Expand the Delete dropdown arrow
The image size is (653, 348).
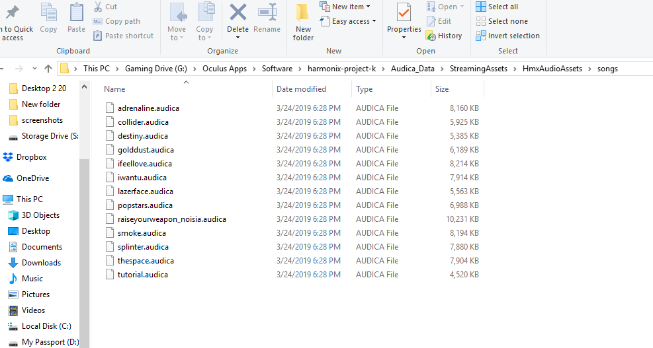[238, 38]
